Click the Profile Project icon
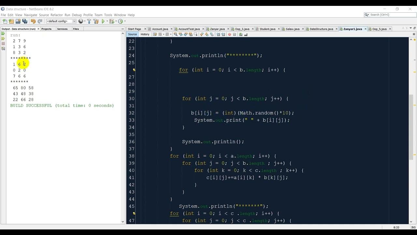417x235 pixels. click(x=121, y=21)
